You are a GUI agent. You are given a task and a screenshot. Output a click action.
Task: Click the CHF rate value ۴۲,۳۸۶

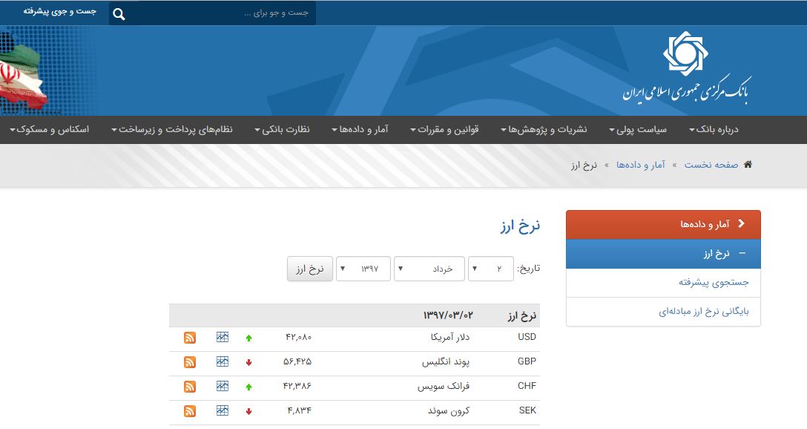pos(297,386)
